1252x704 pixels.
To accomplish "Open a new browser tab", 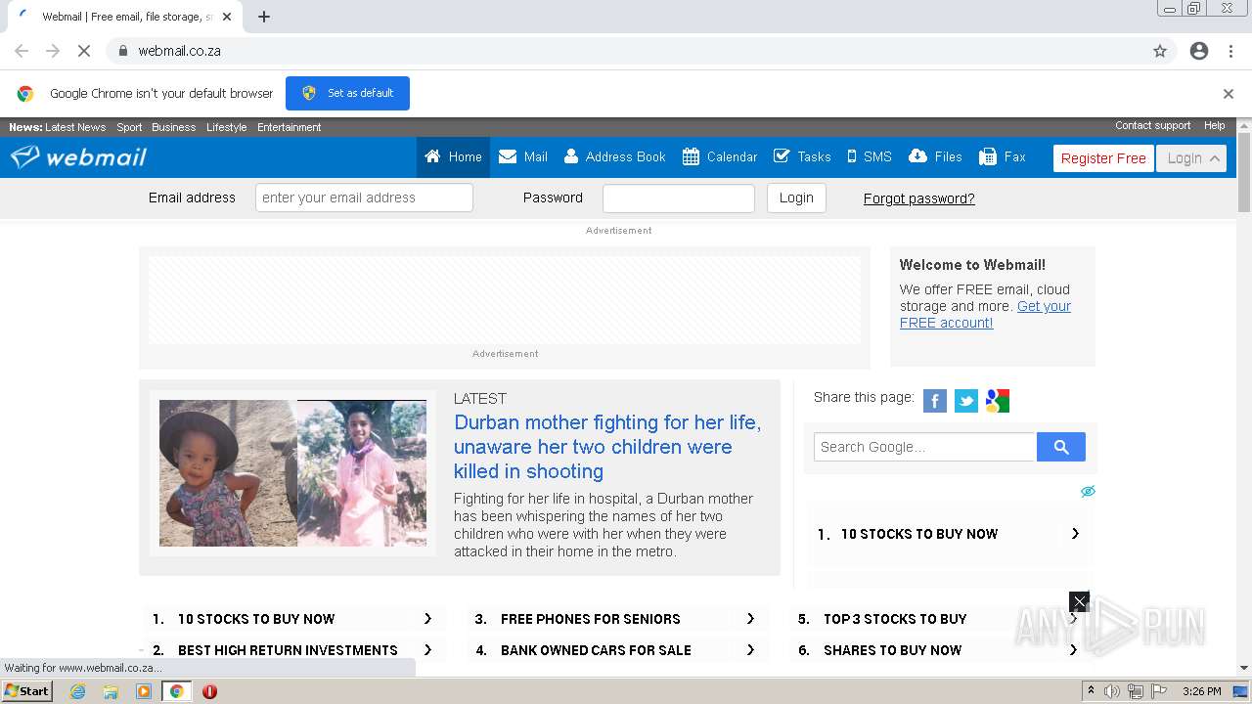I will [x=264, y=17].
